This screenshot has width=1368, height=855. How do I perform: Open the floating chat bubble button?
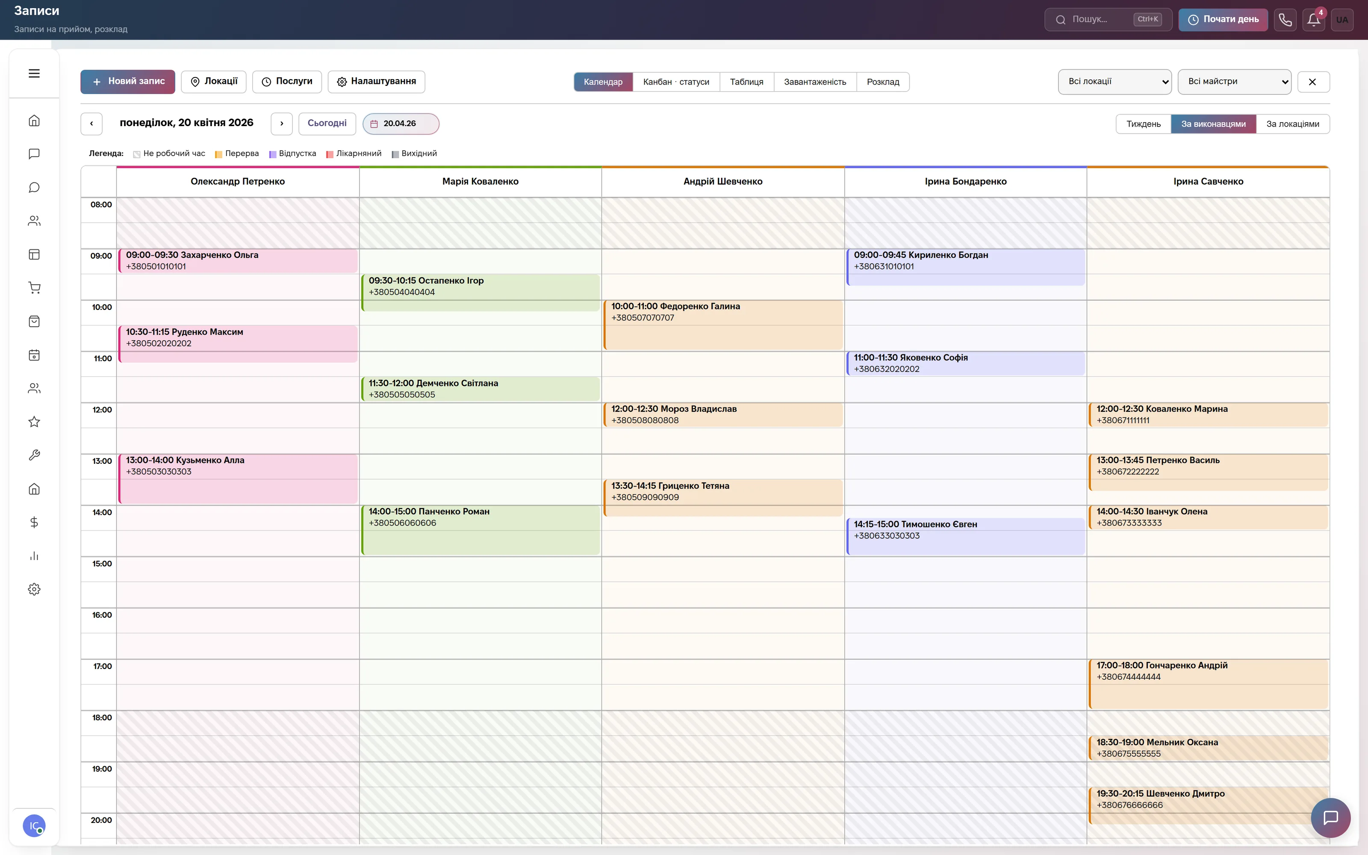coord(1331,818)
